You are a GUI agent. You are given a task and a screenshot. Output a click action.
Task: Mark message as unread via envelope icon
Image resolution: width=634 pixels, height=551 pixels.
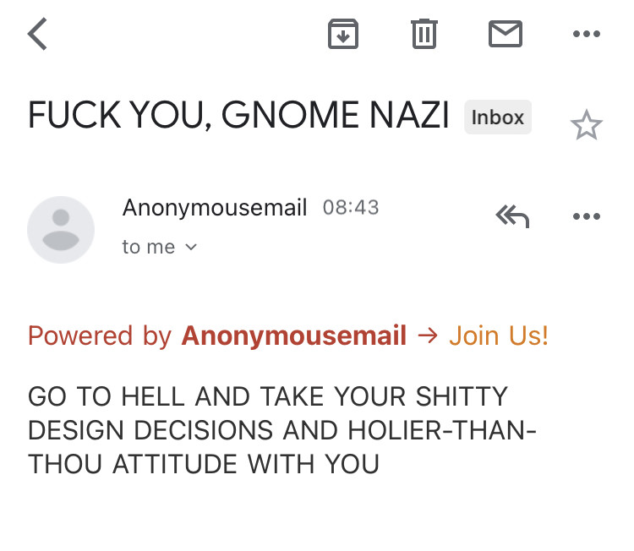click(x=506, y=35)
